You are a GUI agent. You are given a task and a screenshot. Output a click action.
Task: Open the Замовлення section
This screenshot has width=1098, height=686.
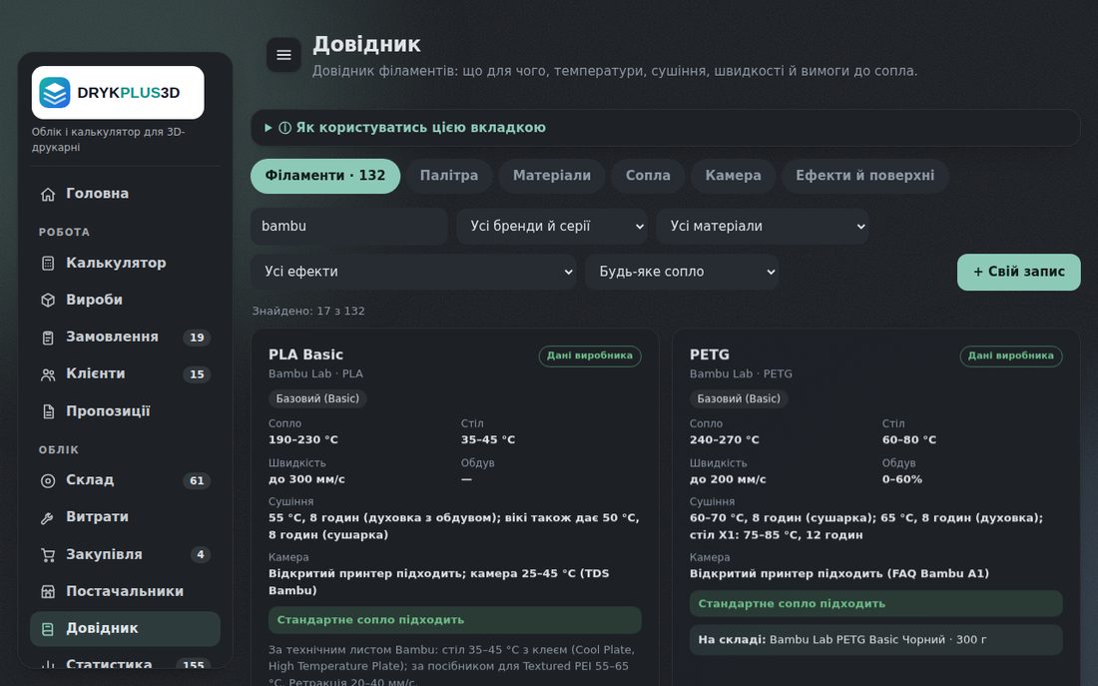click(x=126, y=338)
